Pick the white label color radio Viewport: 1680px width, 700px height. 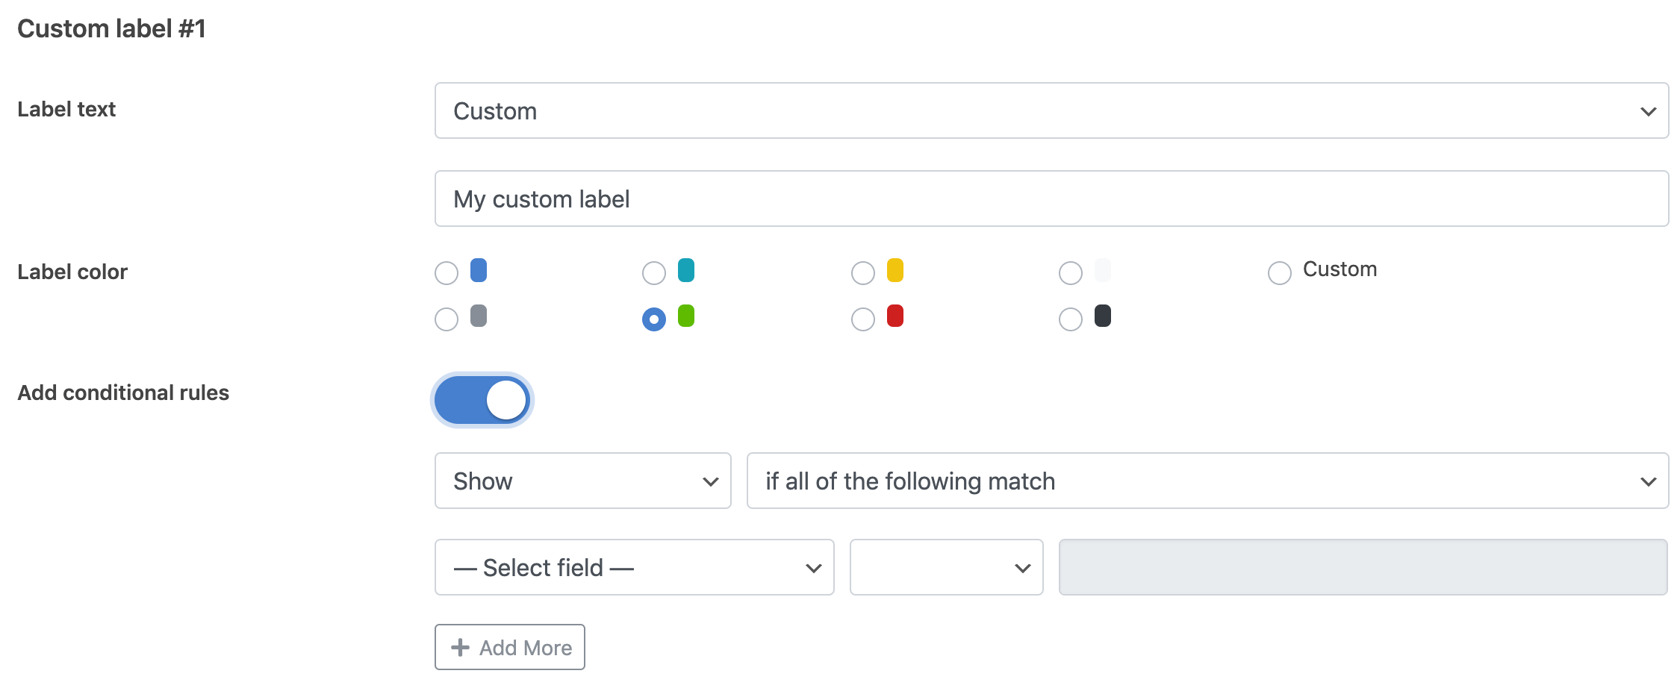tap(1071, 273)
